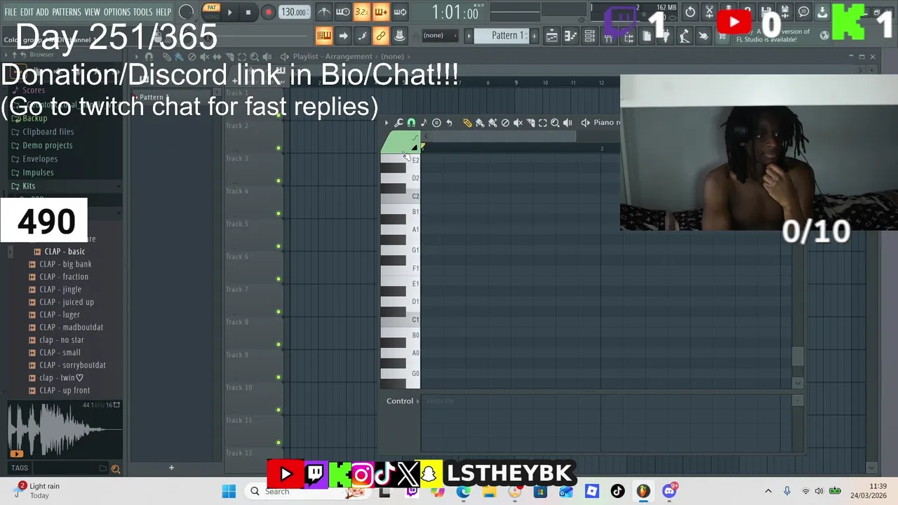Expand the Clipboard files browser folder
The width and height of the screenshot is (898, 505).
tap(48, 132)
